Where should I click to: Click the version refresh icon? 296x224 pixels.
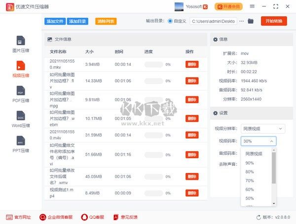(x=259, y=218)
